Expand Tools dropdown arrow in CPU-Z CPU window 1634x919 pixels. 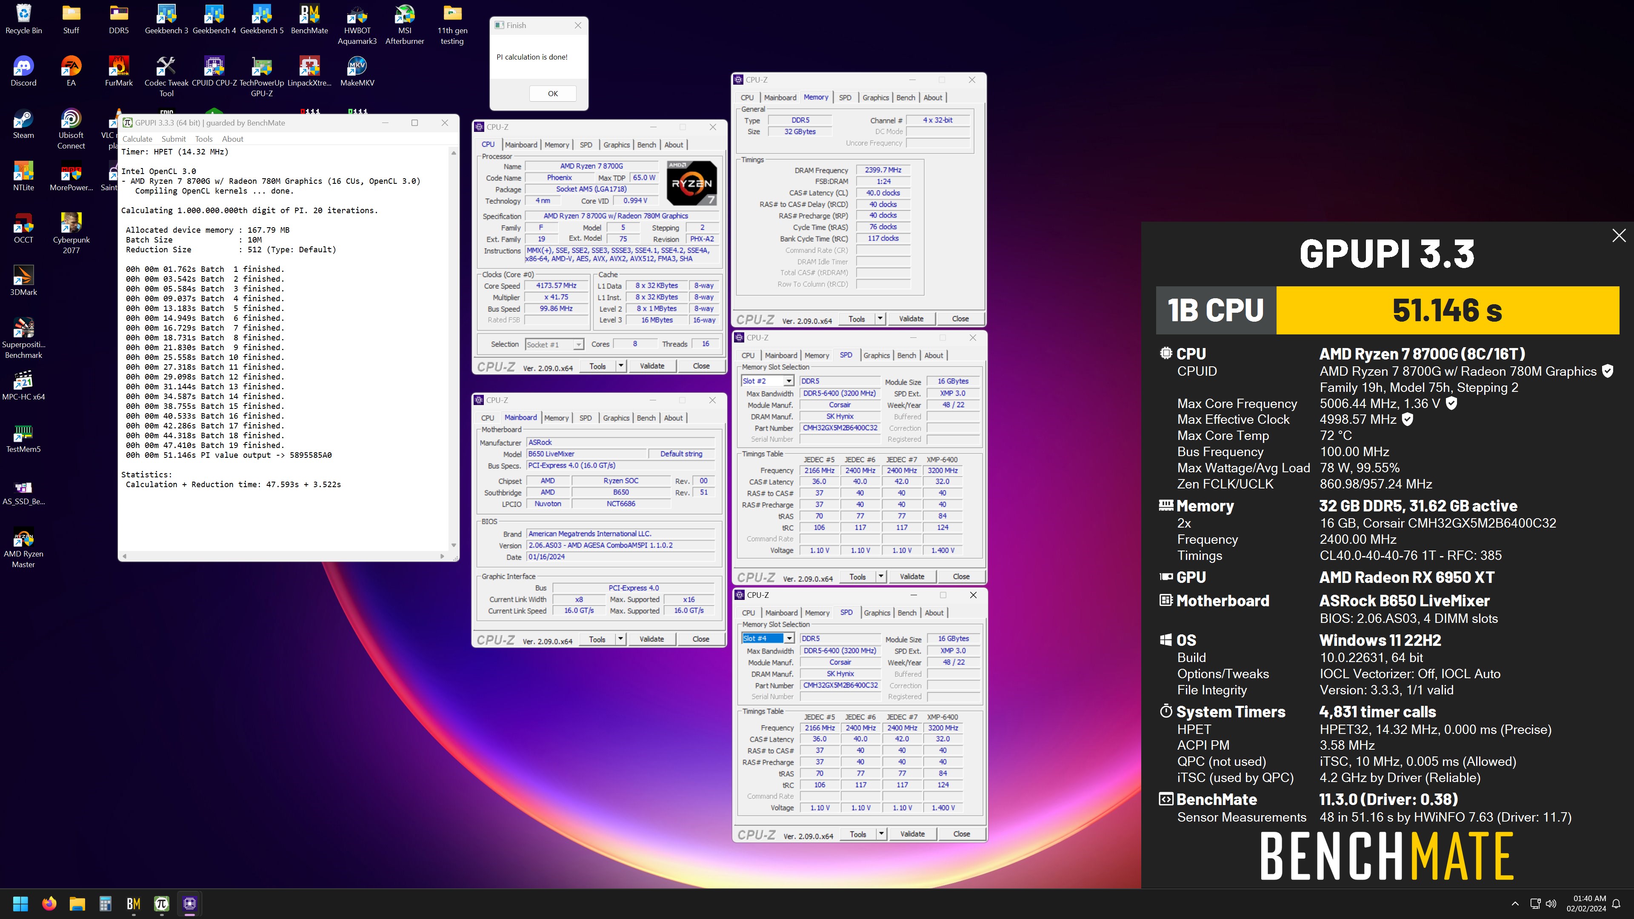(621, 366)
